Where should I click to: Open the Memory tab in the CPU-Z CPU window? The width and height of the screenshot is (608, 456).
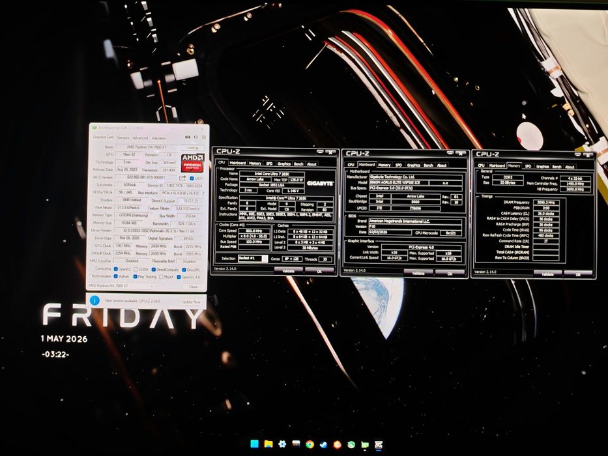point(255,164)
